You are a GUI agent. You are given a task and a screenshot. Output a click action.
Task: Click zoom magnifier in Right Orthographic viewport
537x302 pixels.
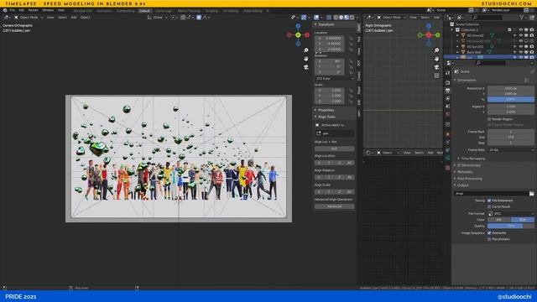click(436, 50)
